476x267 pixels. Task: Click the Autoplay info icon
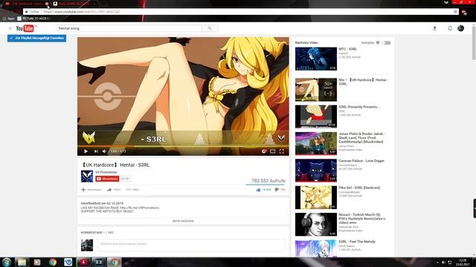(378, 43)
